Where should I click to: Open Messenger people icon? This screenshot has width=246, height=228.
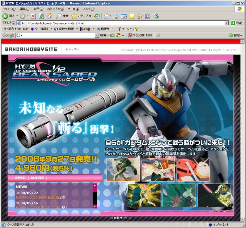point(156,16)
